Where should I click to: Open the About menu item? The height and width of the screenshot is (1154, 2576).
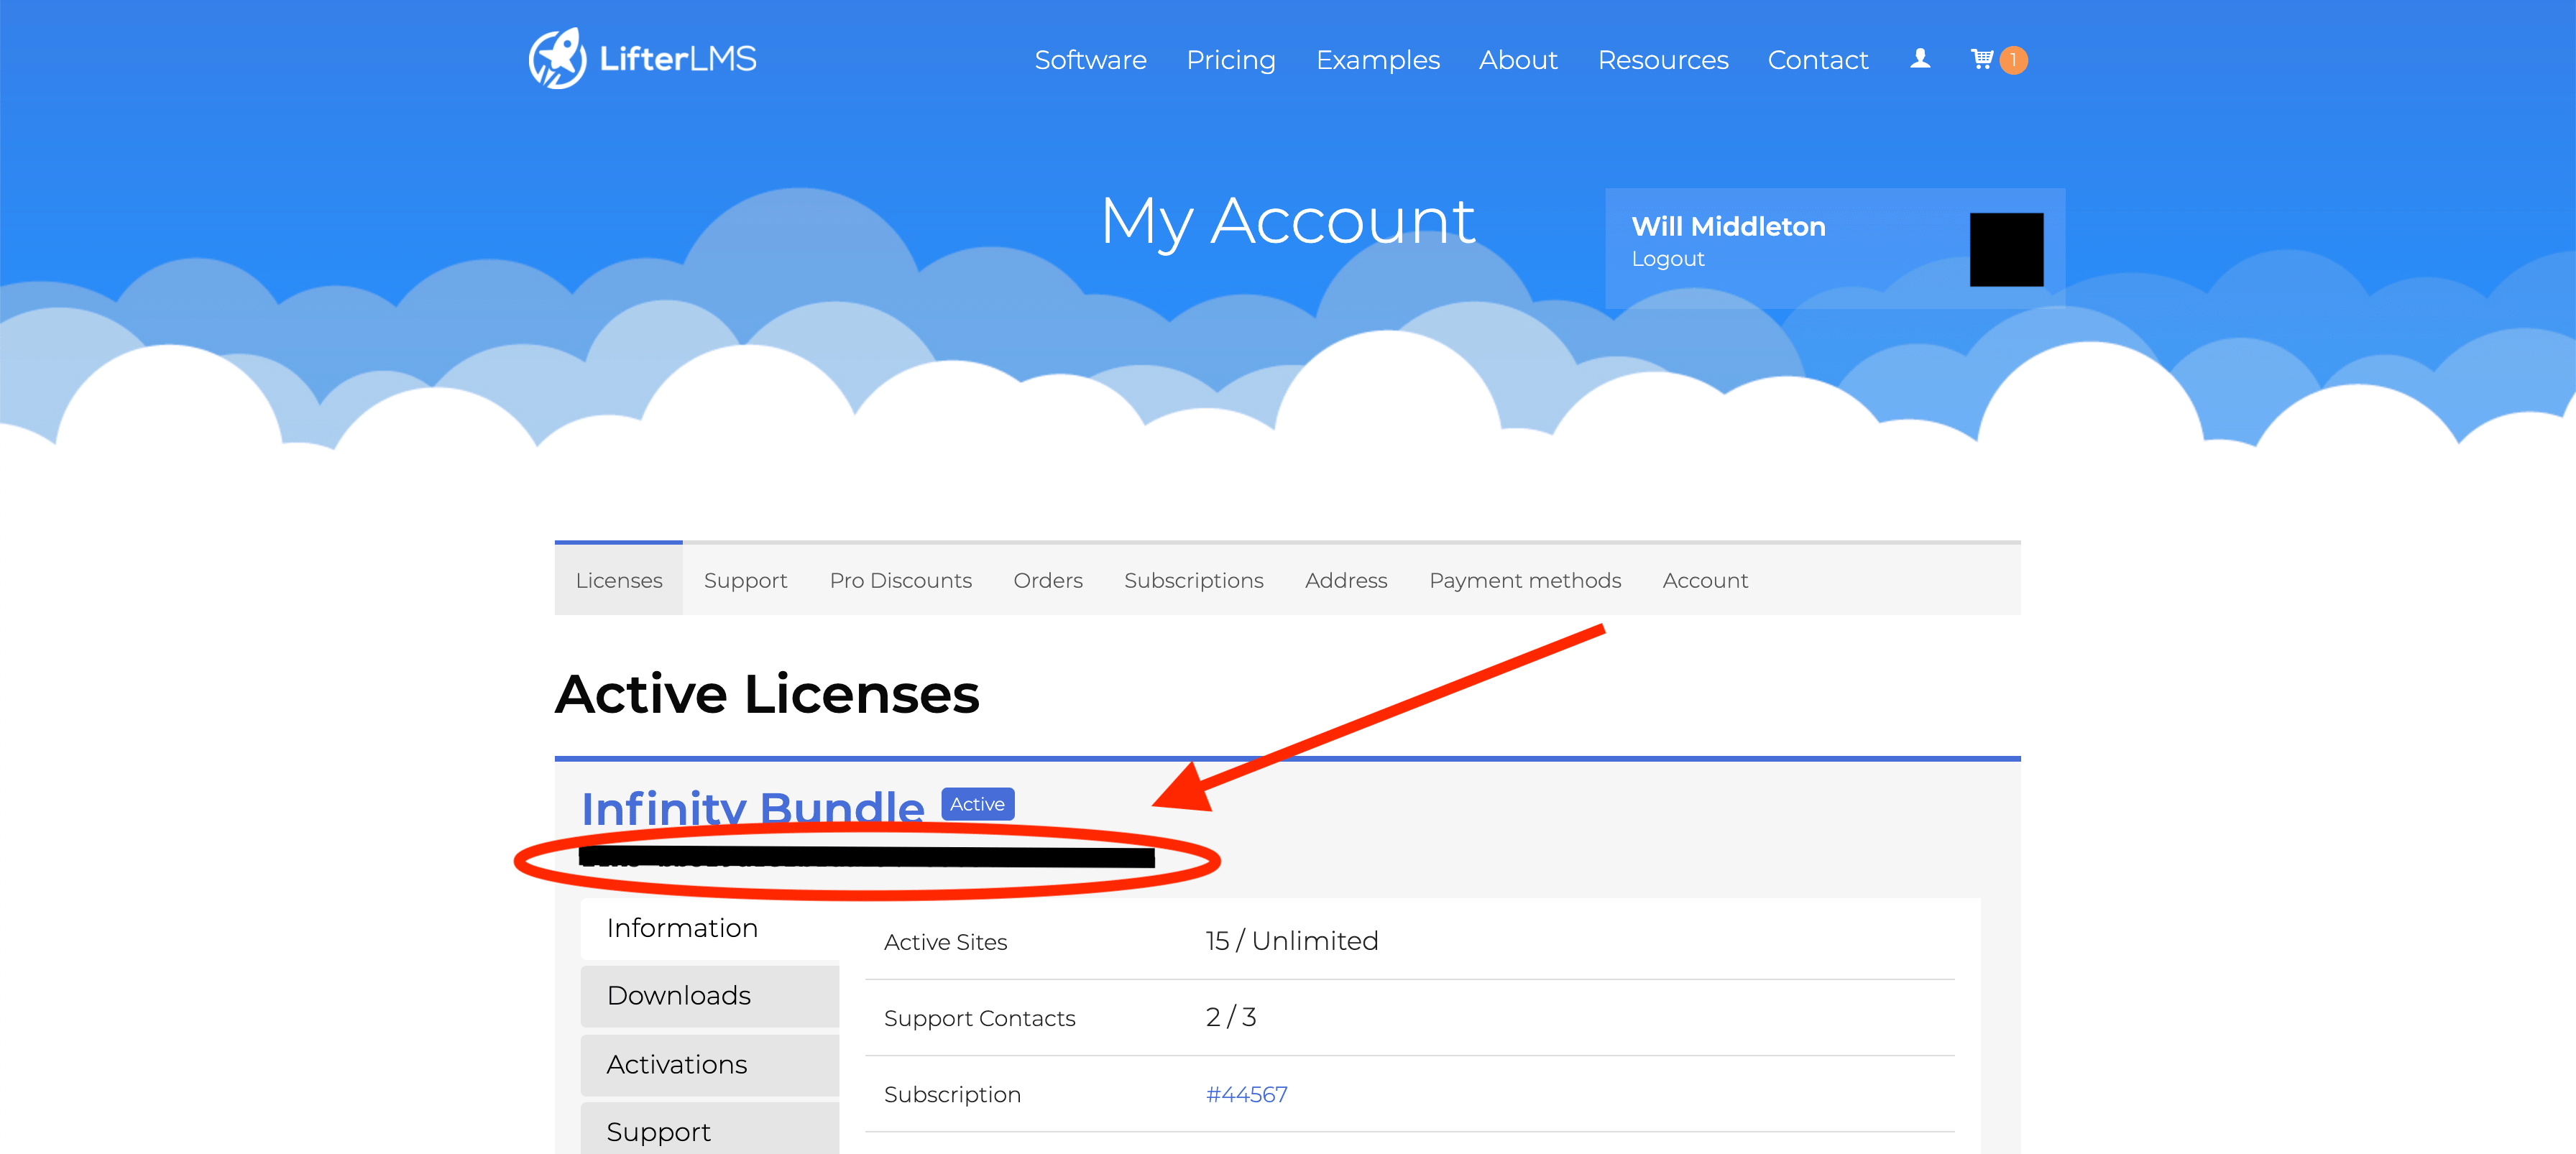[1518, 60]
